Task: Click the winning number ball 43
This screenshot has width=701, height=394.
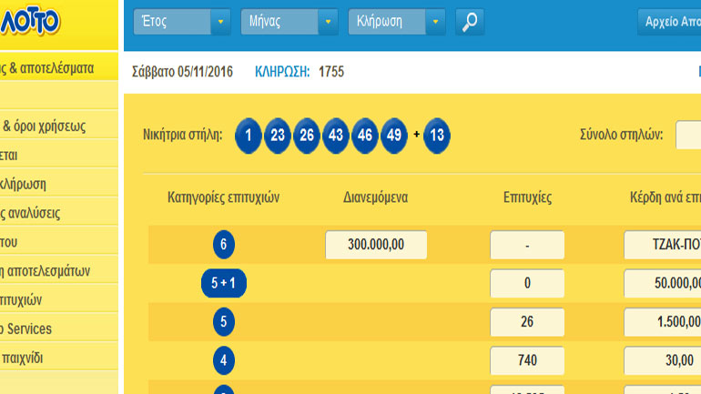Action: [x=336, y=136]
